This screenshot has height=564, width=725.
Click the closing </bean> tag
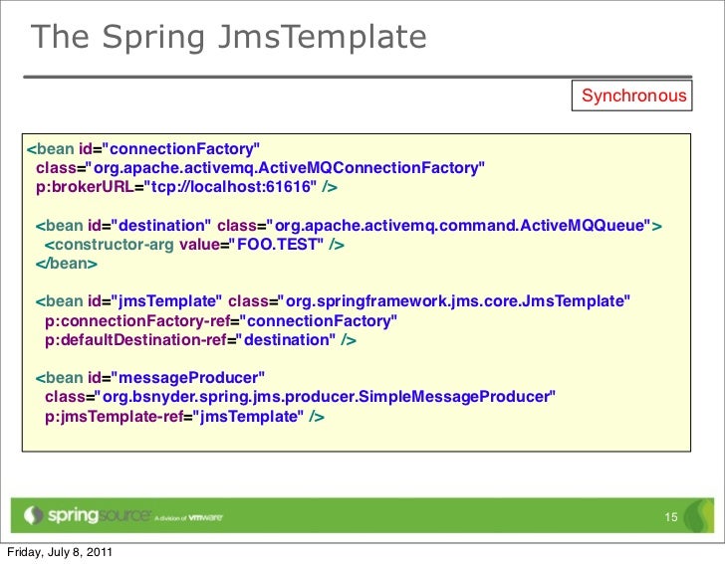click(x=67, y=264)
